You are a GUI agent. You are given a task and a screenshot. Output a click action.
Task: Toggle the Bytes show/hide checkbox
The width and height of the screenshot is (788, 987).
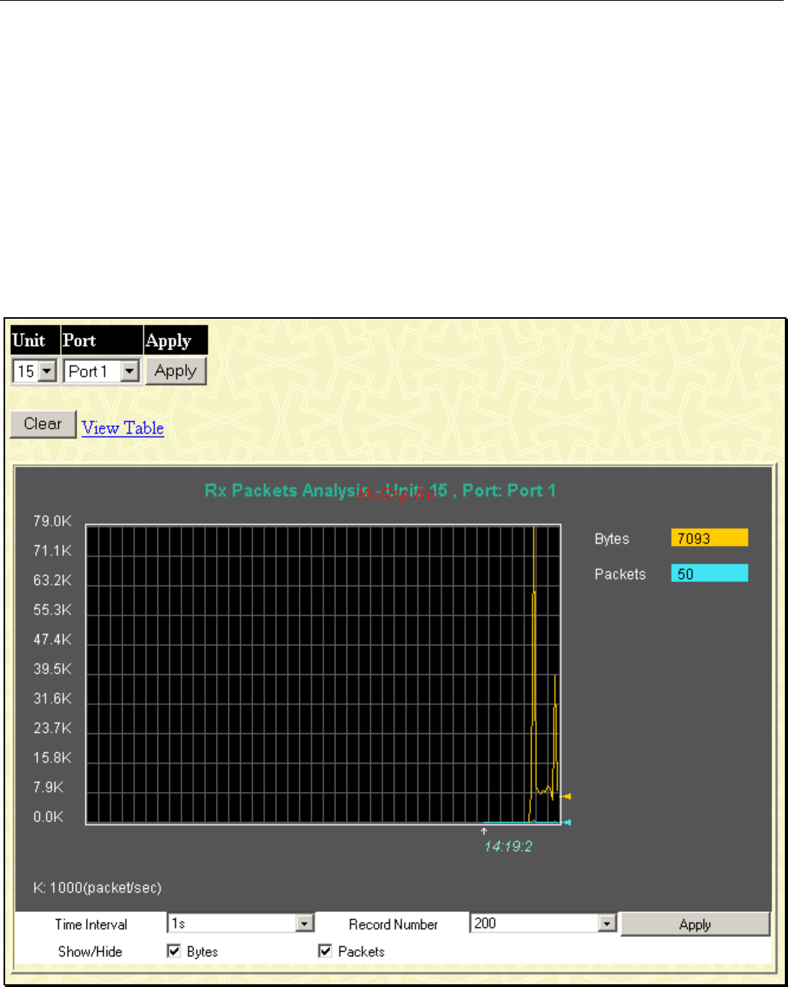pyautogui.click(x=173, y=951)
